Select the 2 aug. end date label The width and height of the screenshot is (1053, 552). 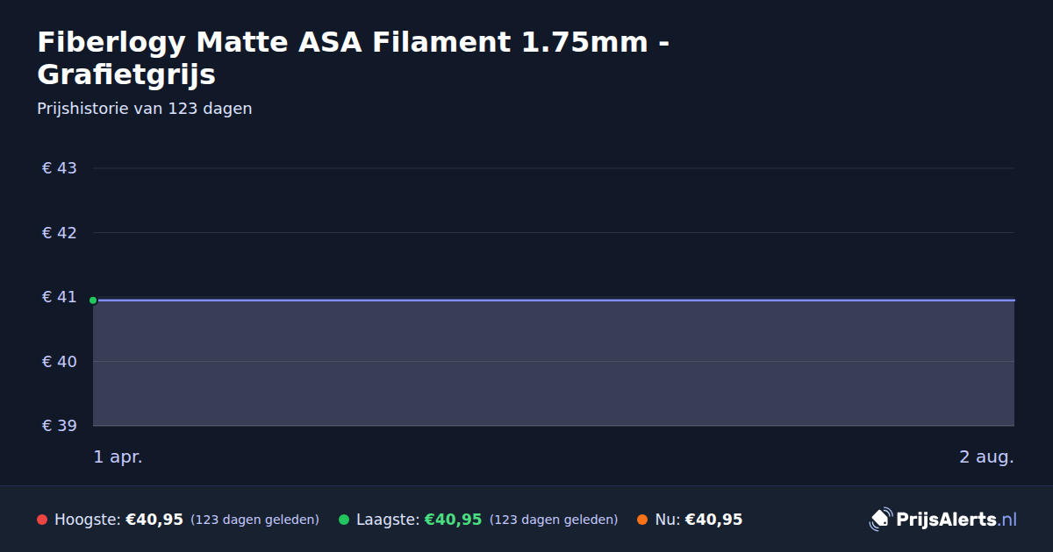[x=986, y=456]
